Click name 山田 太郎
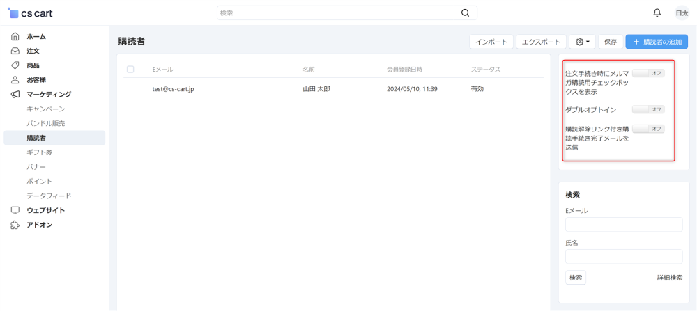Screen dimensions: 697x311 point(316,89)
